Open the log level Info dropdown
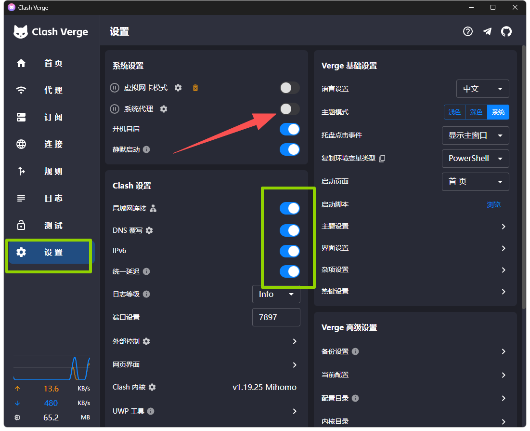This screenshot has height=431, width=530. [x=276, y=294]
